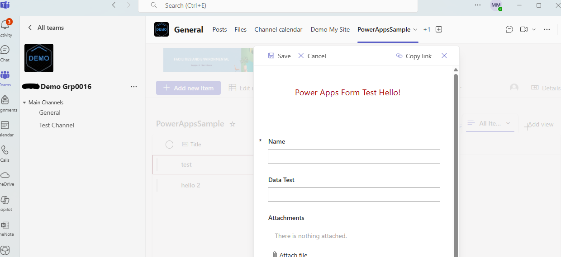Open the channel conversation chat icon
Image resolution: width=561 pixels, height=257 pixels.
[509, 29]
